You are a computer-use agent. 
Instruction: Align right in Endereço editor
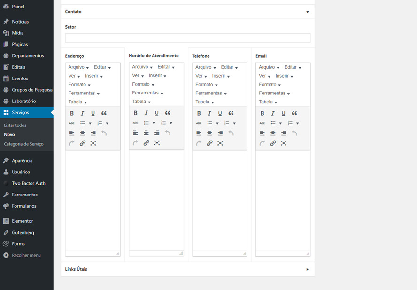coord(93,133)
